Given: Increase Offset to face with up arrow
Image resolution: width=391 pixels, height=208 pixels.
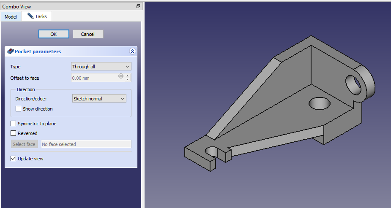Looking at the screenshot, I should 128,76.
